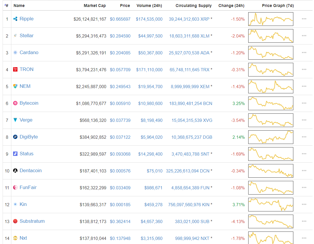Image resolution: width=314 pixels, height=244 pixels.
Task: Open the more options menu for Kin
Action: click(x=304, y=204)
